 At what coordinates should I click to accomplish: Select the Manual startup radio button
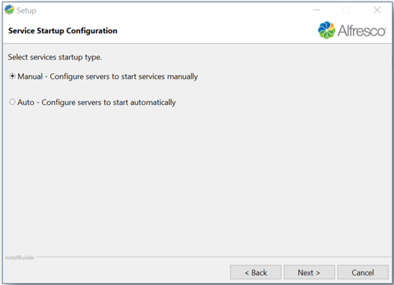[12, 76]
